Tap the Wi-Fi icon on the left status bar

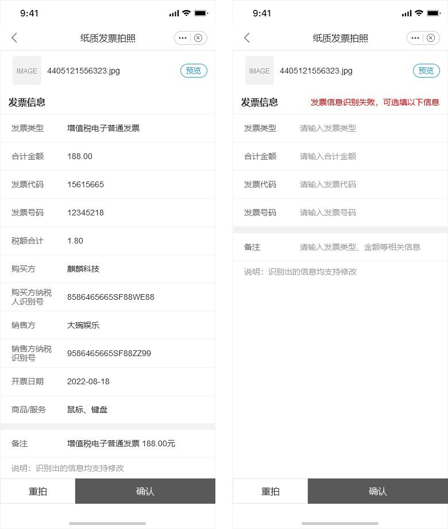186,13
